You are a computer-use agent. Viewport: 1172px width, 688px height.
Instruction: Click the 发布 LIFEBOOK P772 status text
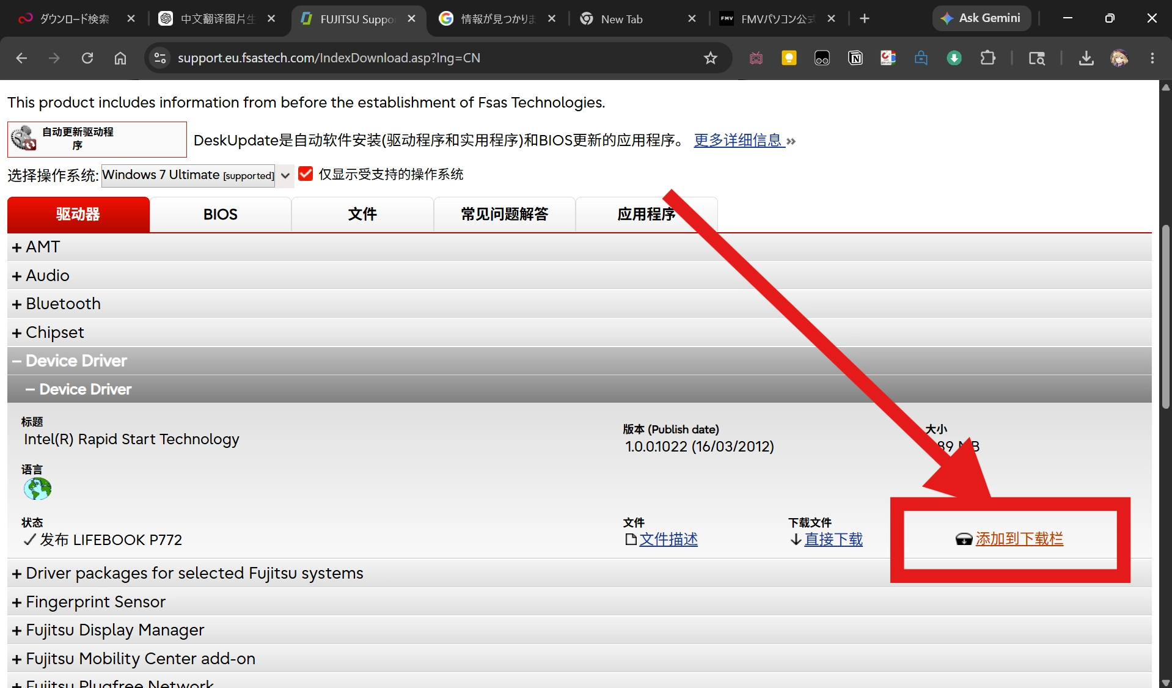click(x=111, y=540)
